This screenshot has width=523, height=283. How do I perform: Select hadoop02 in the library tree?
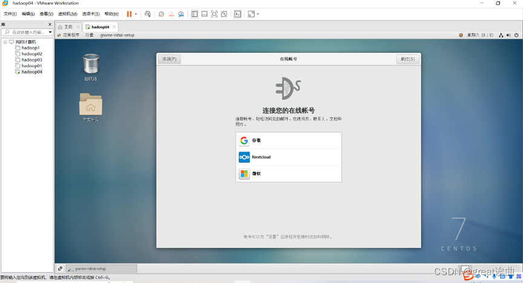[31, 54]
